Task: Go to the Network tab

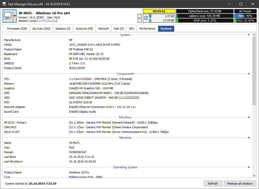Action: click(103, 29)
